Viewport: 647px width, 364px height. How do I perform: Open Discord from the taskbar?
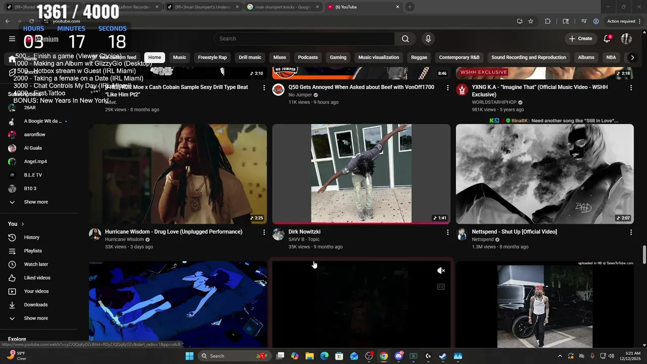398,356
